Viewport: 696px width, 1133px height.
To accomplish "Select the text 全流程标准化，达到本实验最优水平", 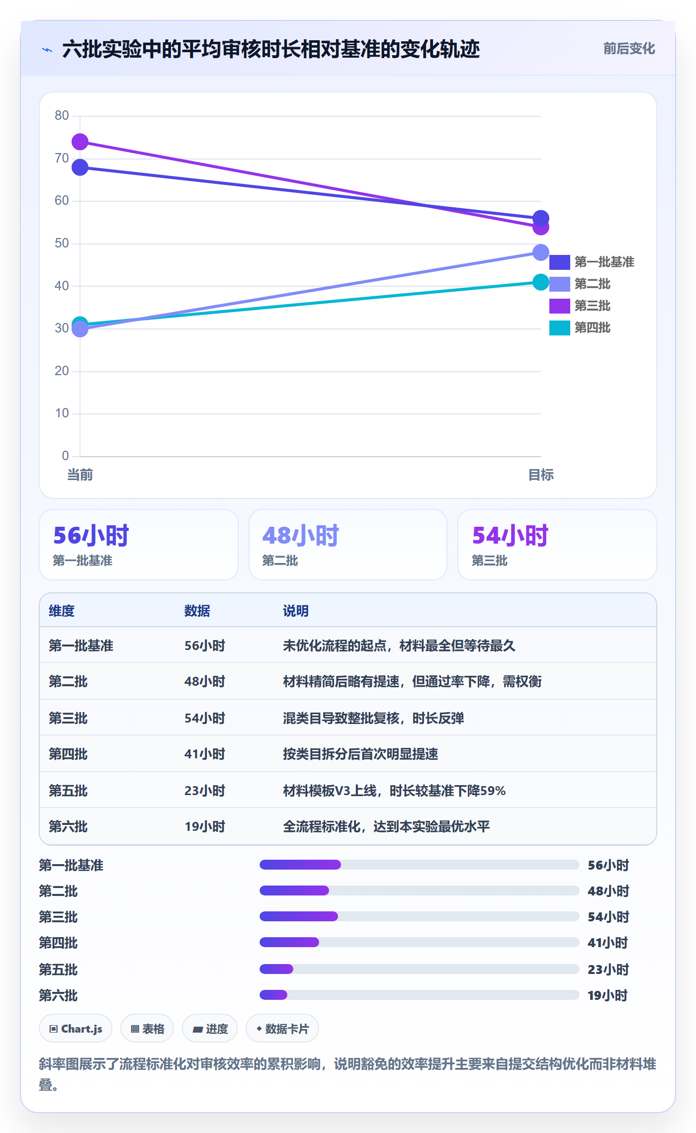I will (386, 826).
